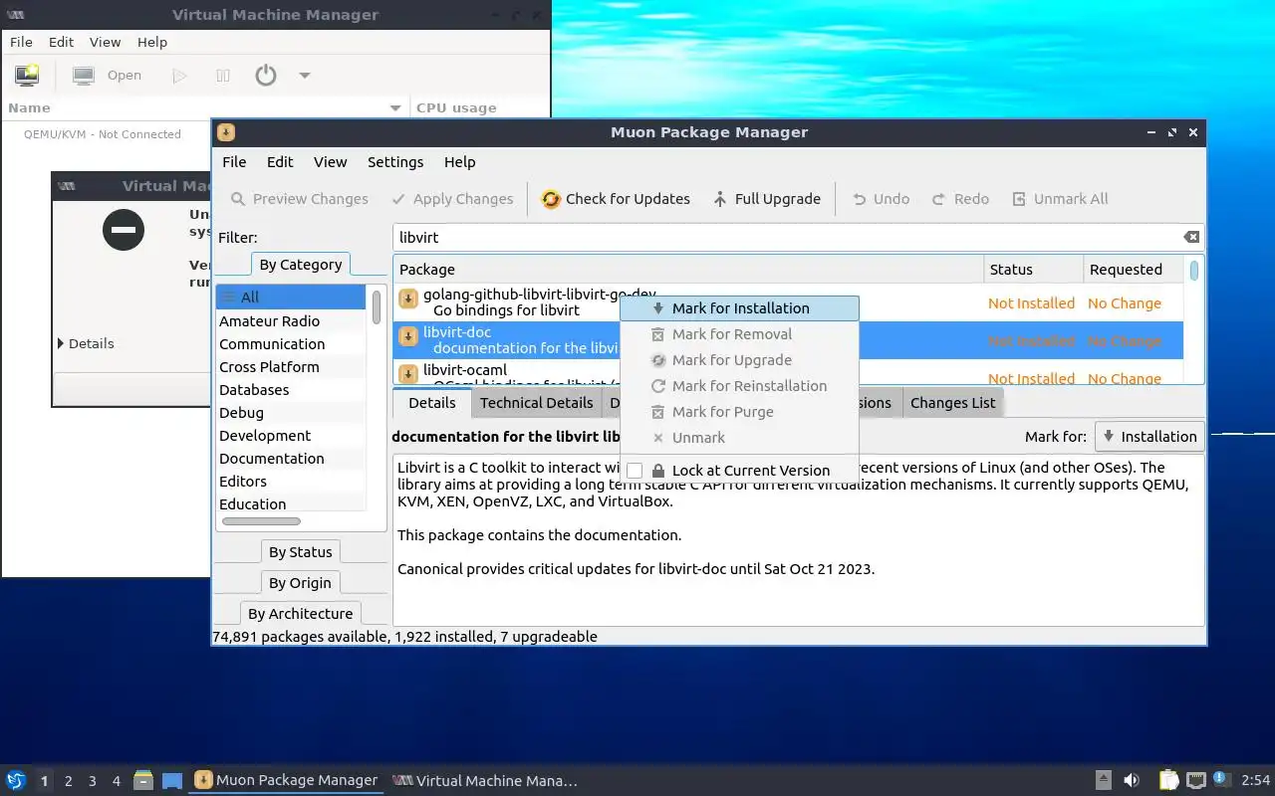Click the volume icon in system tray

[1132, 780]
